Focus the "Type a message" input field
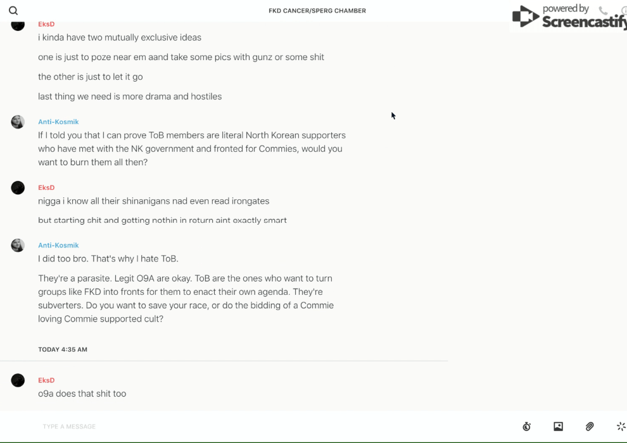Viewport: 627px width, 443px height. click(253, 427)
